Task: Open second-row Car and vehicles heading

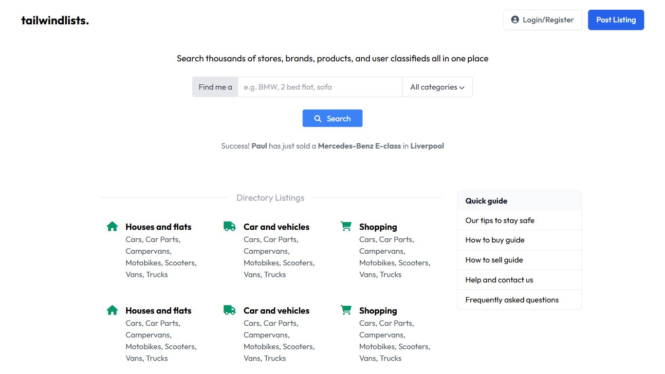Action: coord(277,311)
